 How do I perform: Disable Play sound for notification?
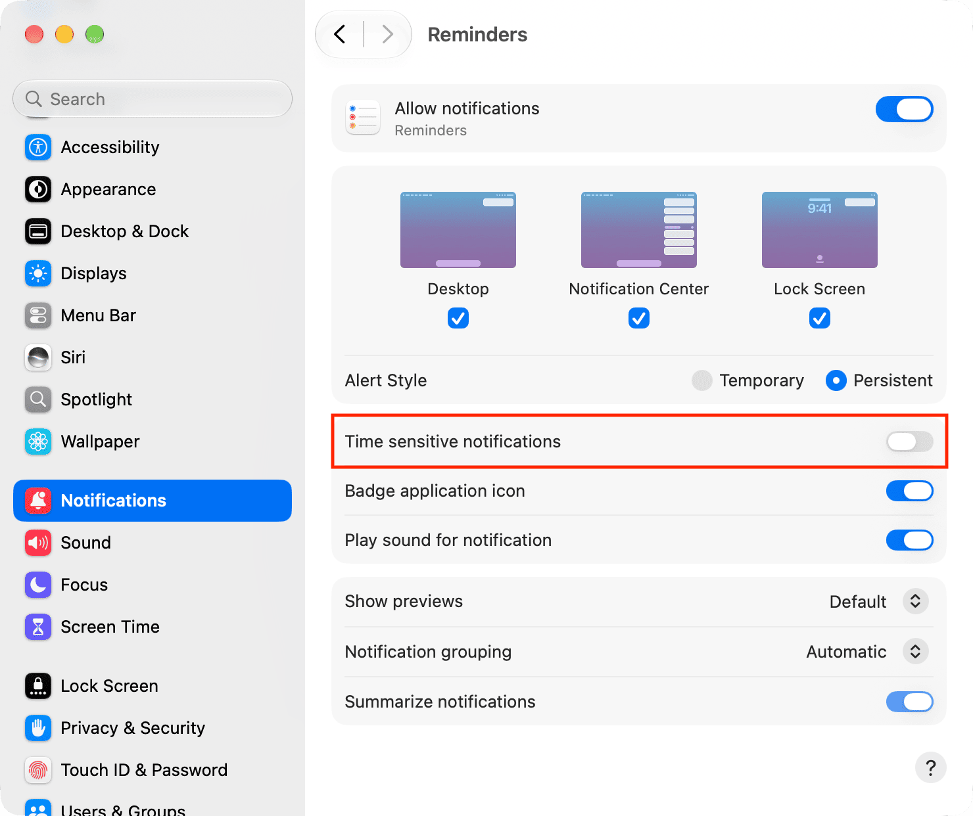[x=910, y=540]
